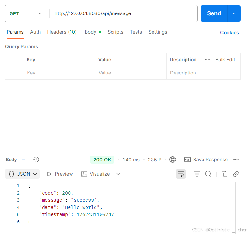Screen dimensions: 248x234
Task: Click the "success" value in response
Action: click(x=84, y=200)
